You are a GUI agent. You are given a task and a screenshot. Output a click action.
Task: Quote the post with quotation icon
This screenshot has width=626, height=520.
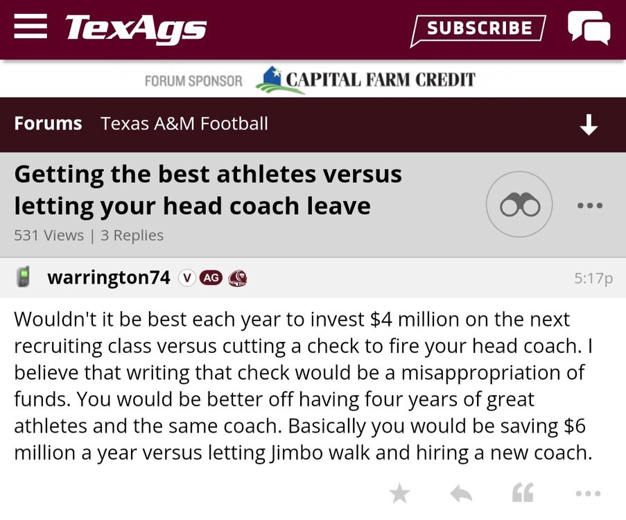[523, 494]
